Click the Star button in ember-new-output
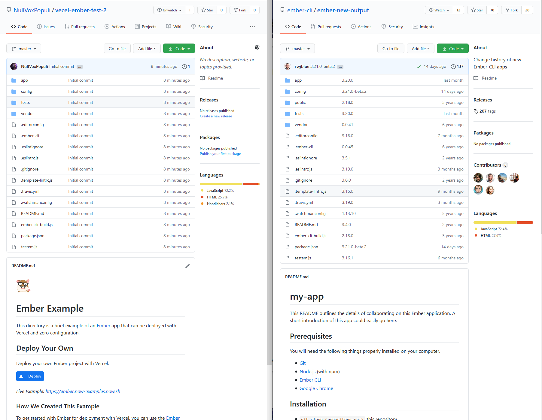 [x=477, y=10]
